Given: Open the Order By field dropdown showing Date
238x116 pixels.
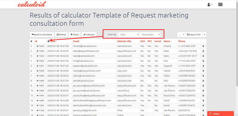Looking at the screenshot, I should [129, 34].
